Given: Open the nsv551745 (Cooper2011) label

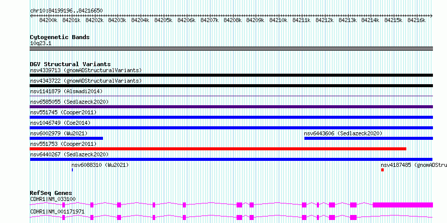Looking at the screenshot, I should [63, 112].
